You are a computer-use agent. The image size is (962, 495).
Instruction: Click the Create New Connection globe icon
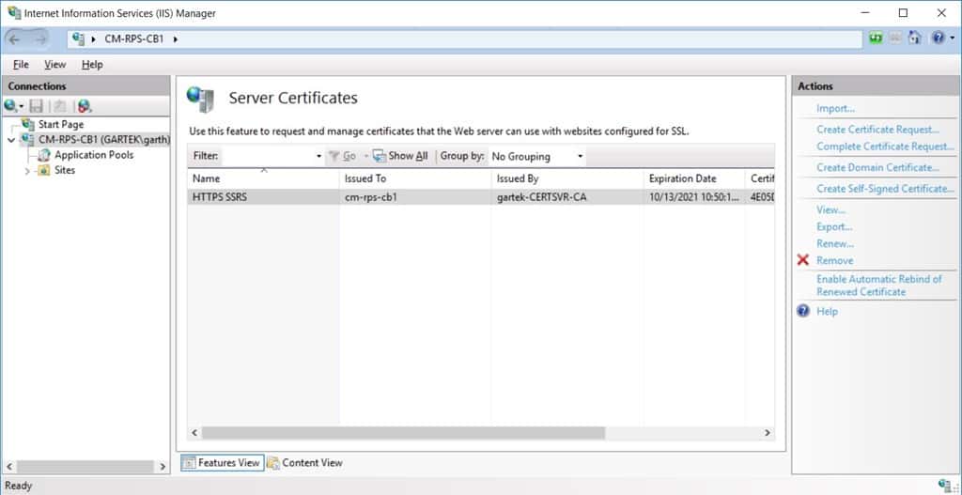point(9,106)
